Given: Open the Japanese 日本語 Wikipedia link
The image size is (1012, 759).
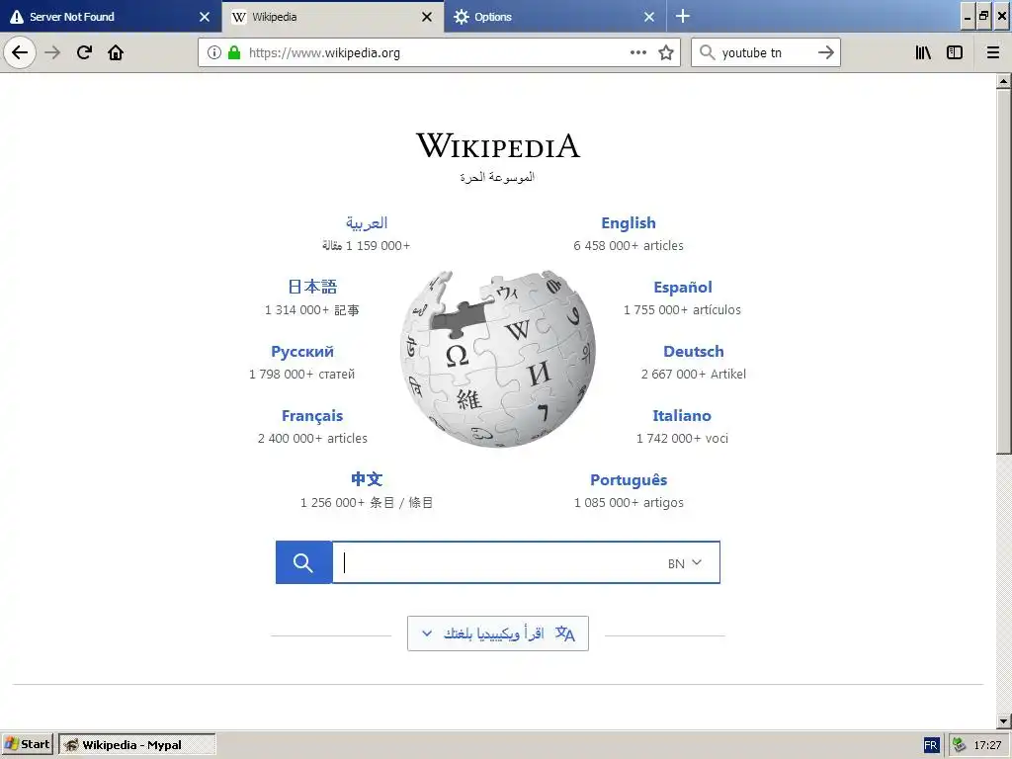Looking at the screenshot, I should 312,287.
